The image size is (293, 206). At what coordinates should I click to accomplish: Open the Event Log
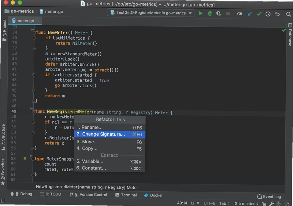coord(269,196)
